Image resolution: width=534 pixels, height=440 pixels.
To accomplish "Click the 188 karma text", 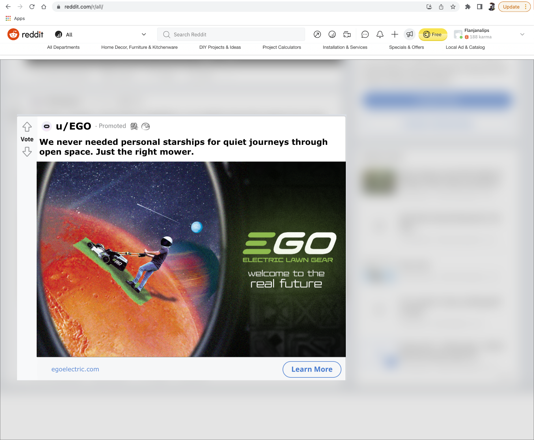I will pos(480,37).
